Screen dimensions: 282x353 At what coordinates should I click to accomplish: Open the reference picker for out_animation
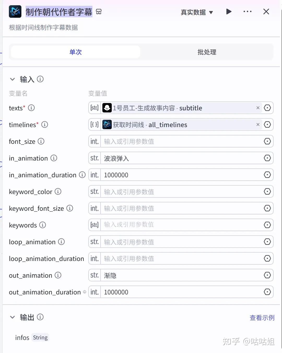(x=267, y=275)
